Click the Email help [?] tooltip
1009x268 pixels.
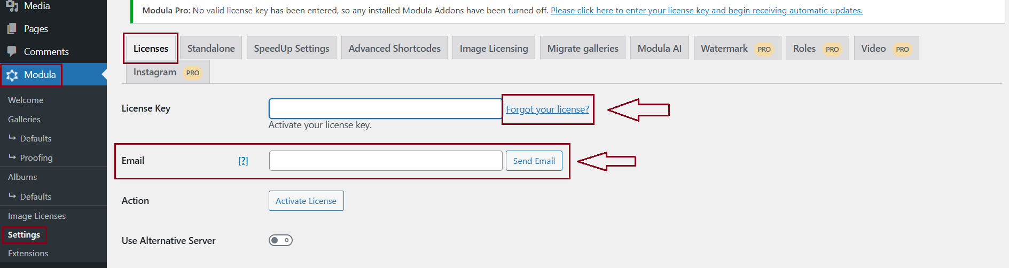pyautogui.click(x=243, y=161)
